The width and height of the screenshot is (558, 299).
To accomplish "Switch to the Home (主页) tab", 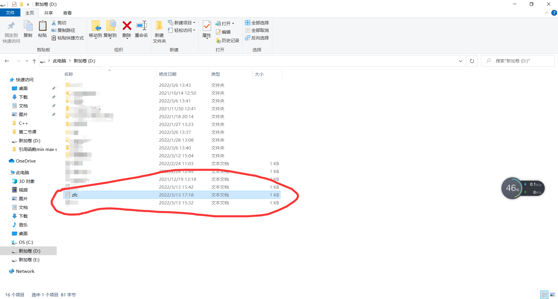I will tap(30, 13).
